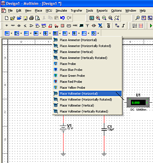The width and height of the screenshot is (153, 163).
Task: Open the Reports menu
Action: click(x=102, y=11)
